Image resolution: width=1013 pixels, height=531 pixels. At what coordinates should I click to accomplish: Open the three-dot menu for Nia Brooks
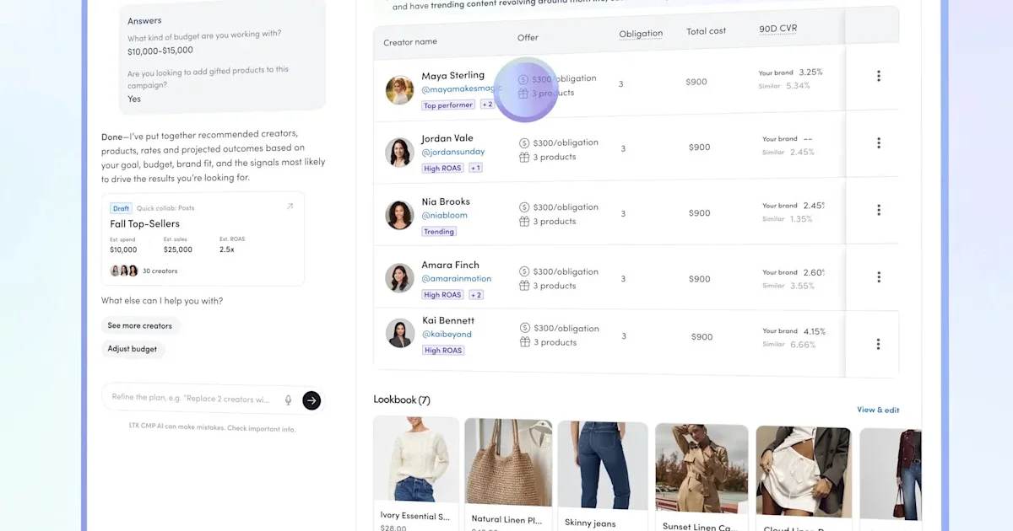[878, 210]
